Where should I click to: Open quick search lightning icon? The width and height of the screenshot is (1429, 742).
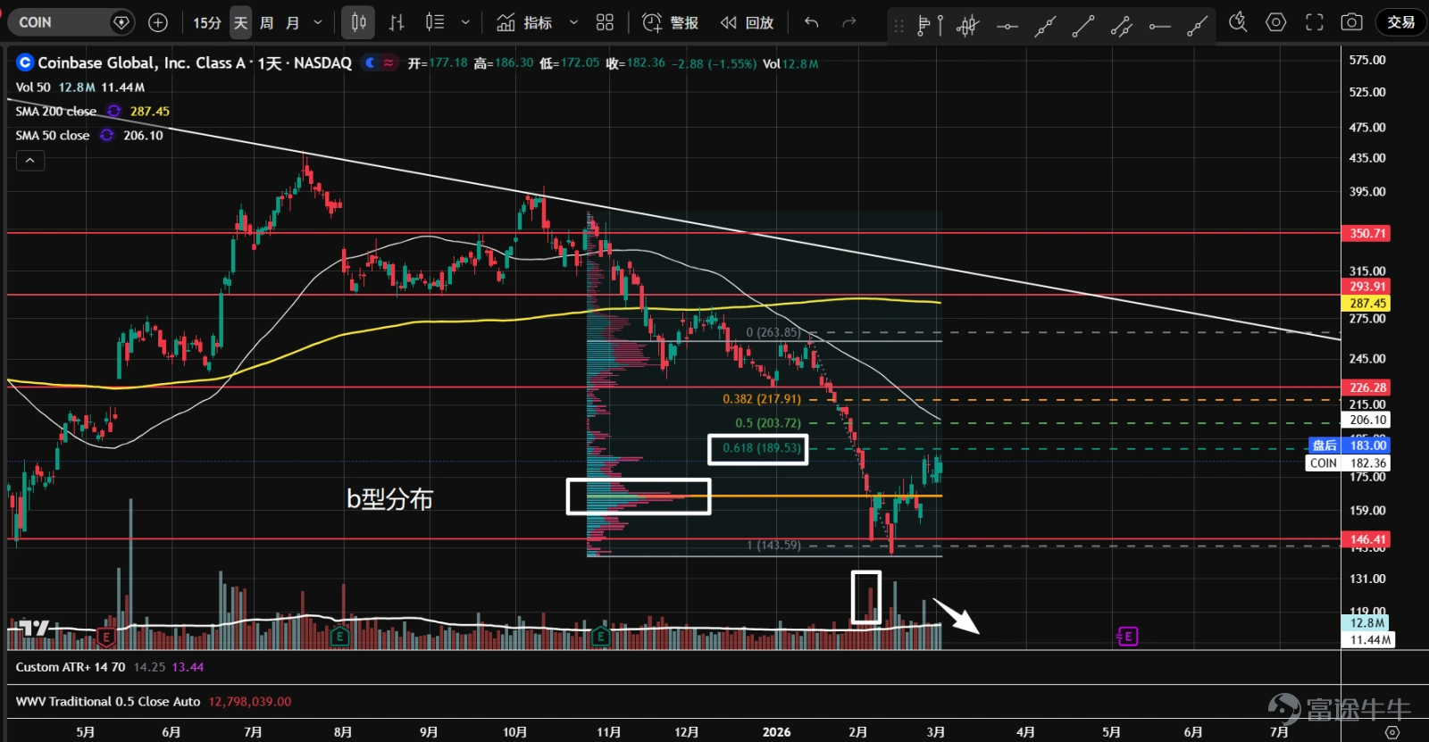[1238, 22]
